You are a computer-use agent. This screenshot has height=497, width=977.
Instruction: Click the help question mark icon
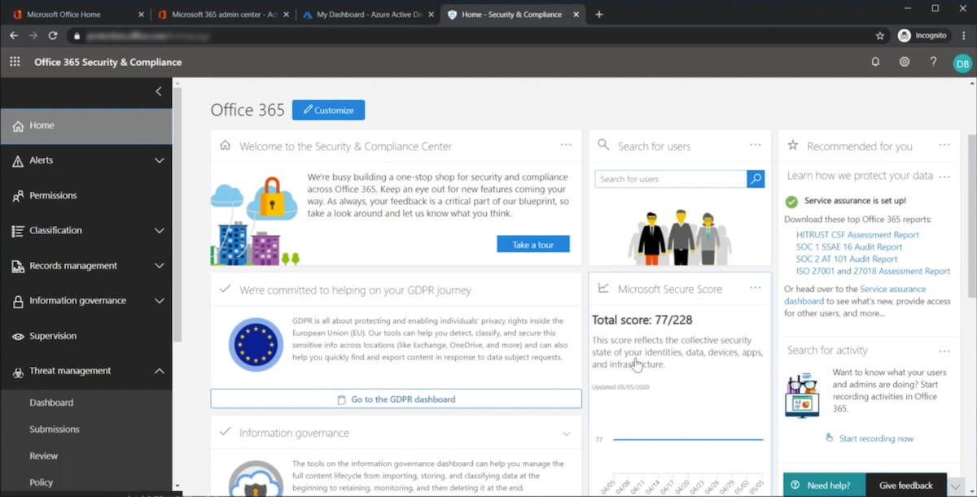coord(934,62)
